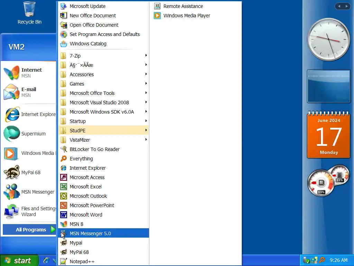Screen dimensions: 354x266
Task: Launch Notepad++
Action: [104, 261]
